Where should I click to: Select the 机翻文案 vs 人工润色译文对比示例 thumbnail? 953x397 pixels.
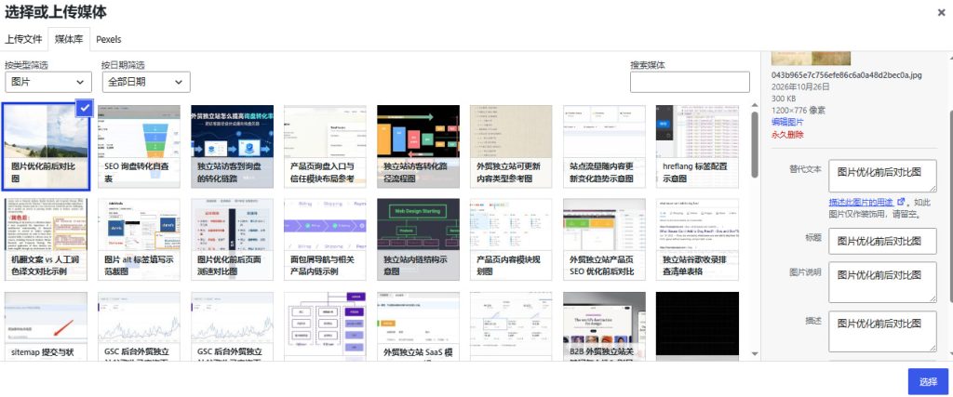(47, 240)
